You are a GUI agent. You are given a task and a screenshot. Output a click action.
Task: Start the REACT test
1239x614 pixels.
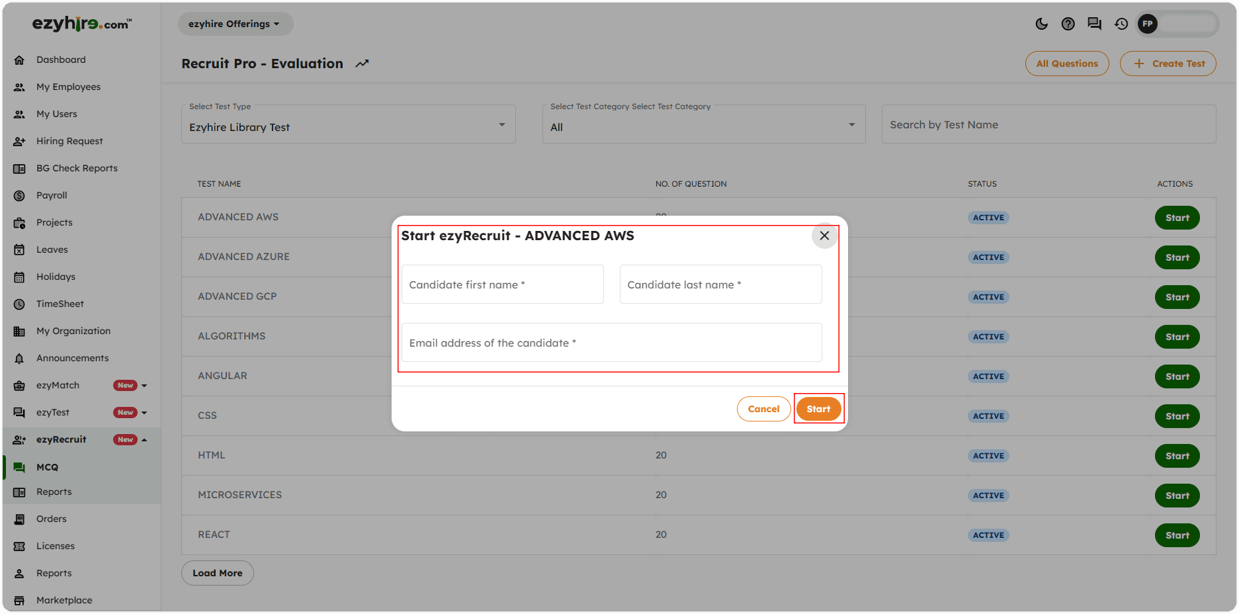(x=1177, y=535)
